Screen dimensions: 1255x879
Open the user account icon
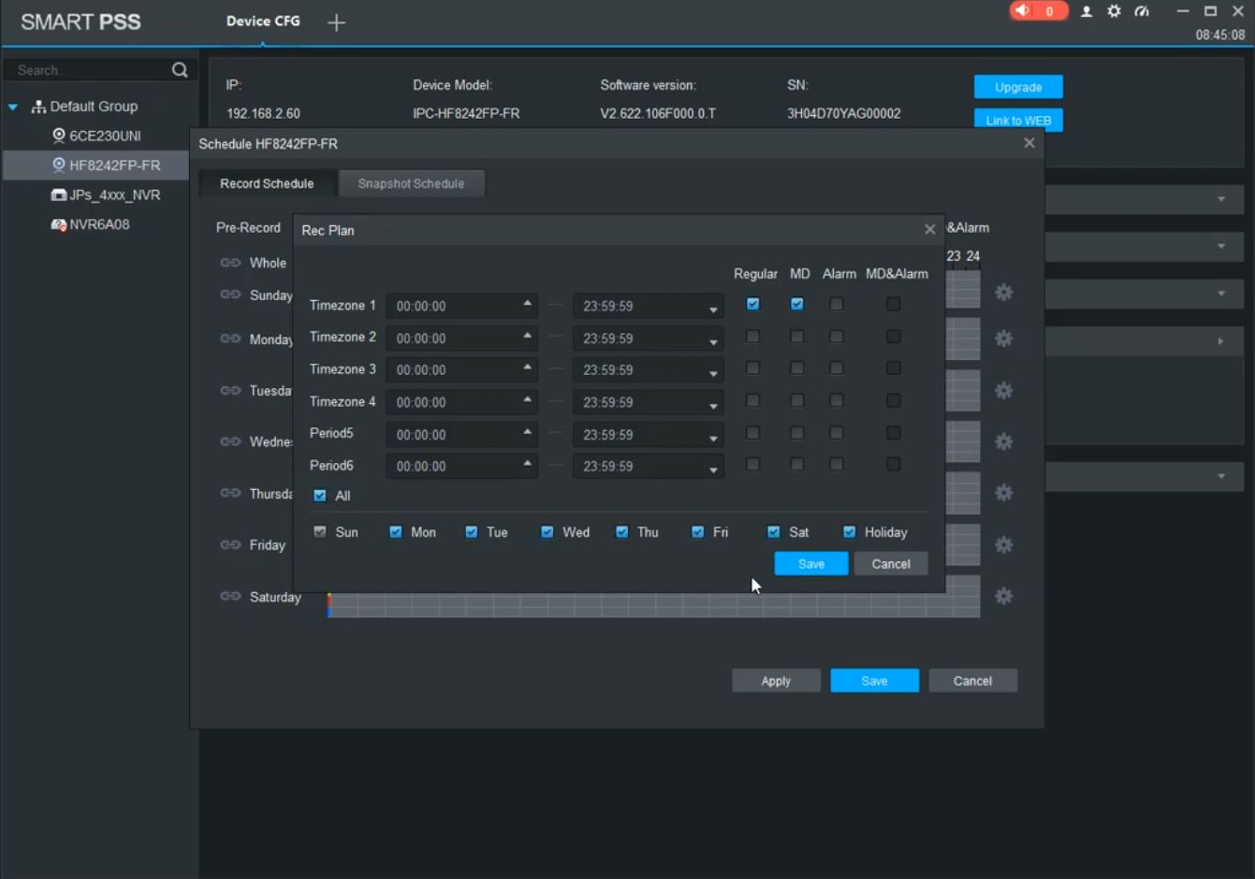pyautogui.click(x=1086, y=12)
